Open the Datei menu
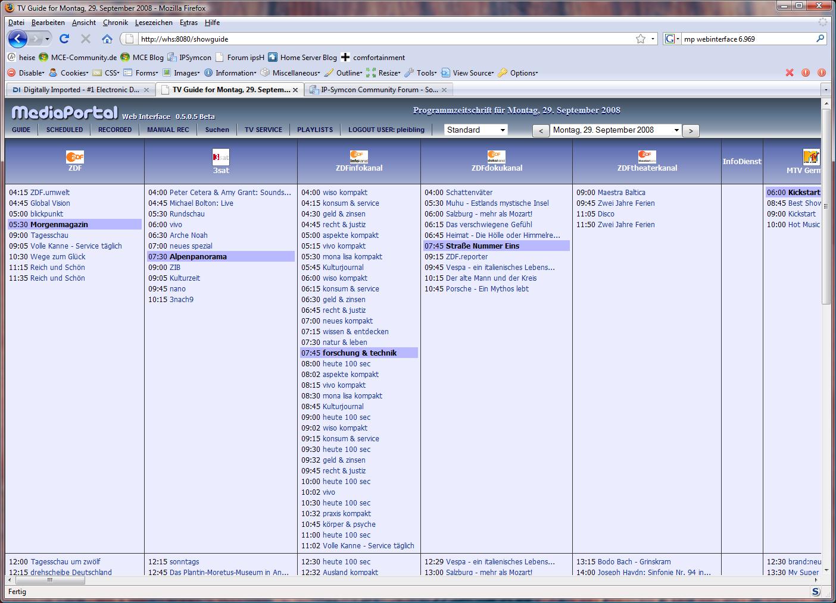 [x=16, y=23]
